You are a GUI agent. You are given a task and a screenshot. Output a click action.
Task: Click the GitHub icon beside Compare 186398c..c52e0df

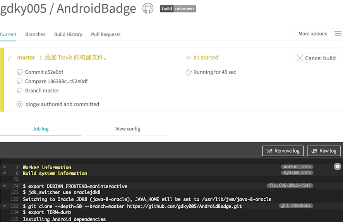(20, 81)
